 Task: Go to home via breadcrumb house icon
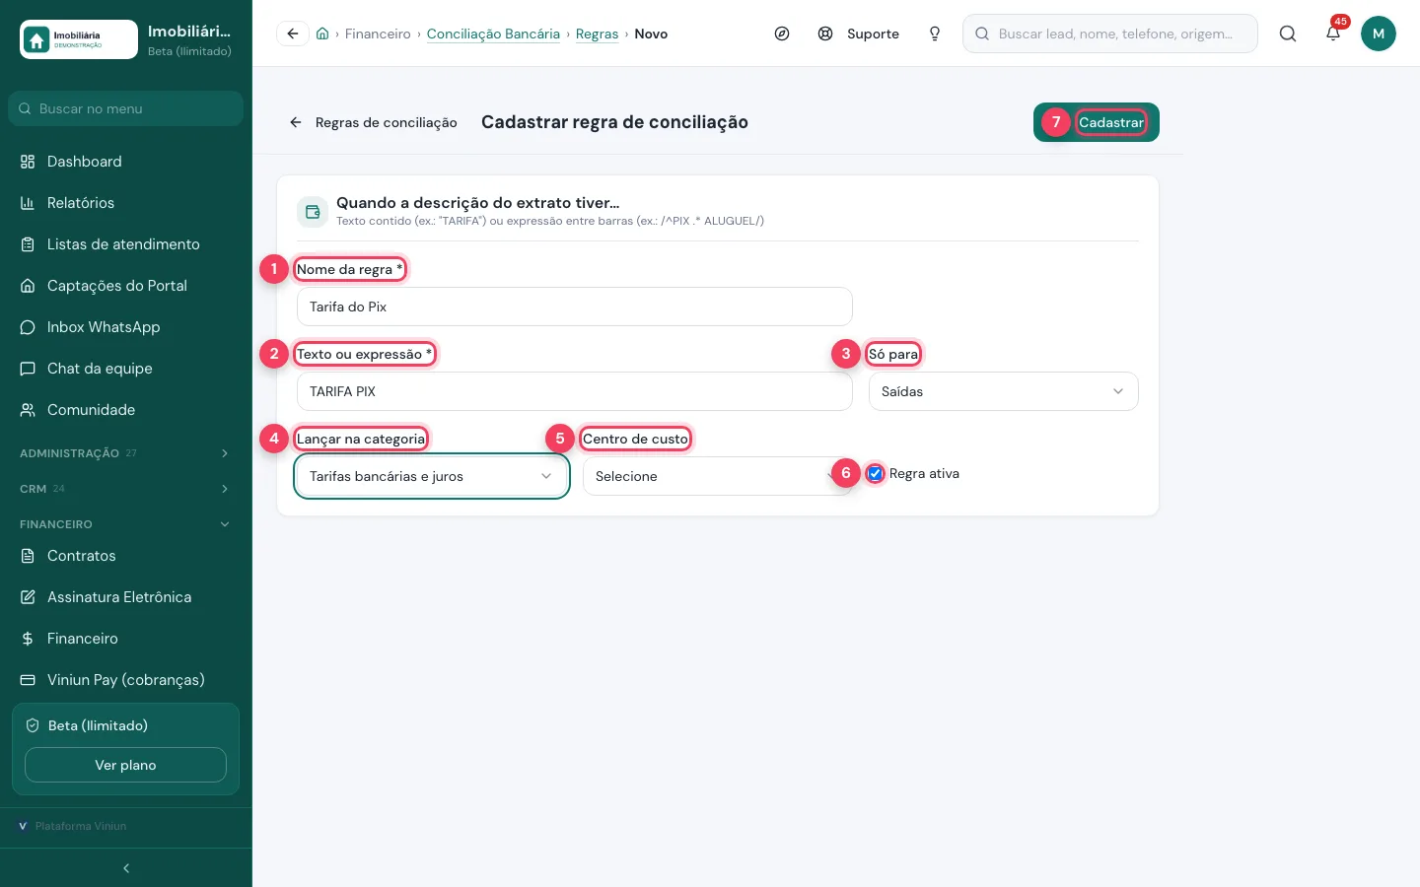pyautogui.click(x=322, y=34)
